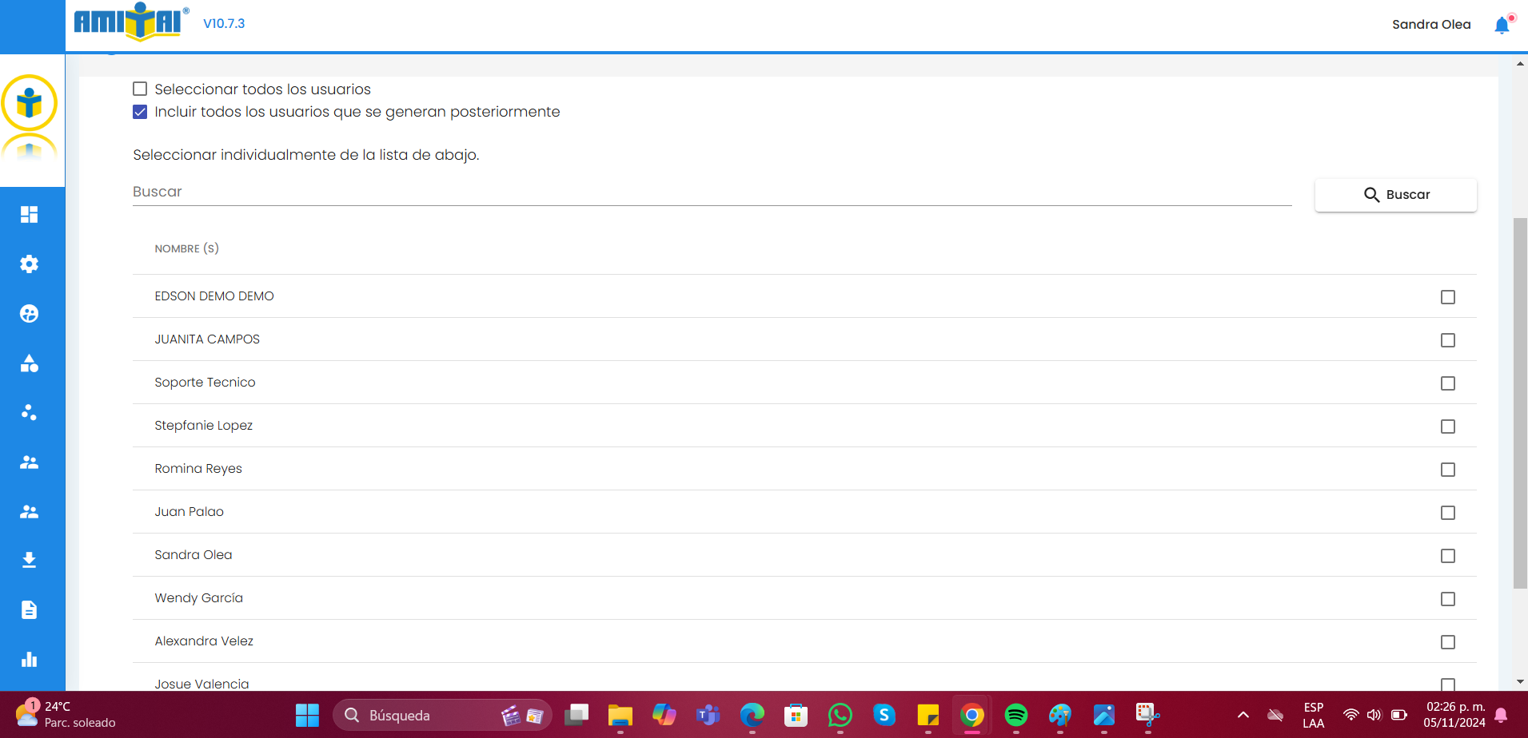Open the palette face icon in sidebar
1528x738 pixels.
click(x=30, y=314)
